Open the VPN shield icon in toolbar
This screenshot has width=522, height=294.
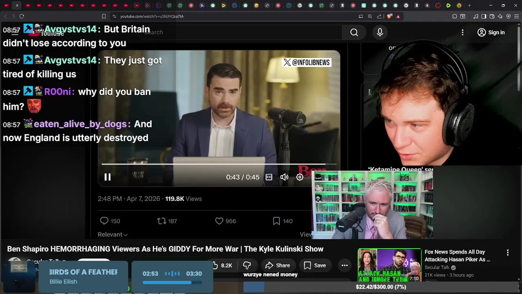tap(509, 16)
